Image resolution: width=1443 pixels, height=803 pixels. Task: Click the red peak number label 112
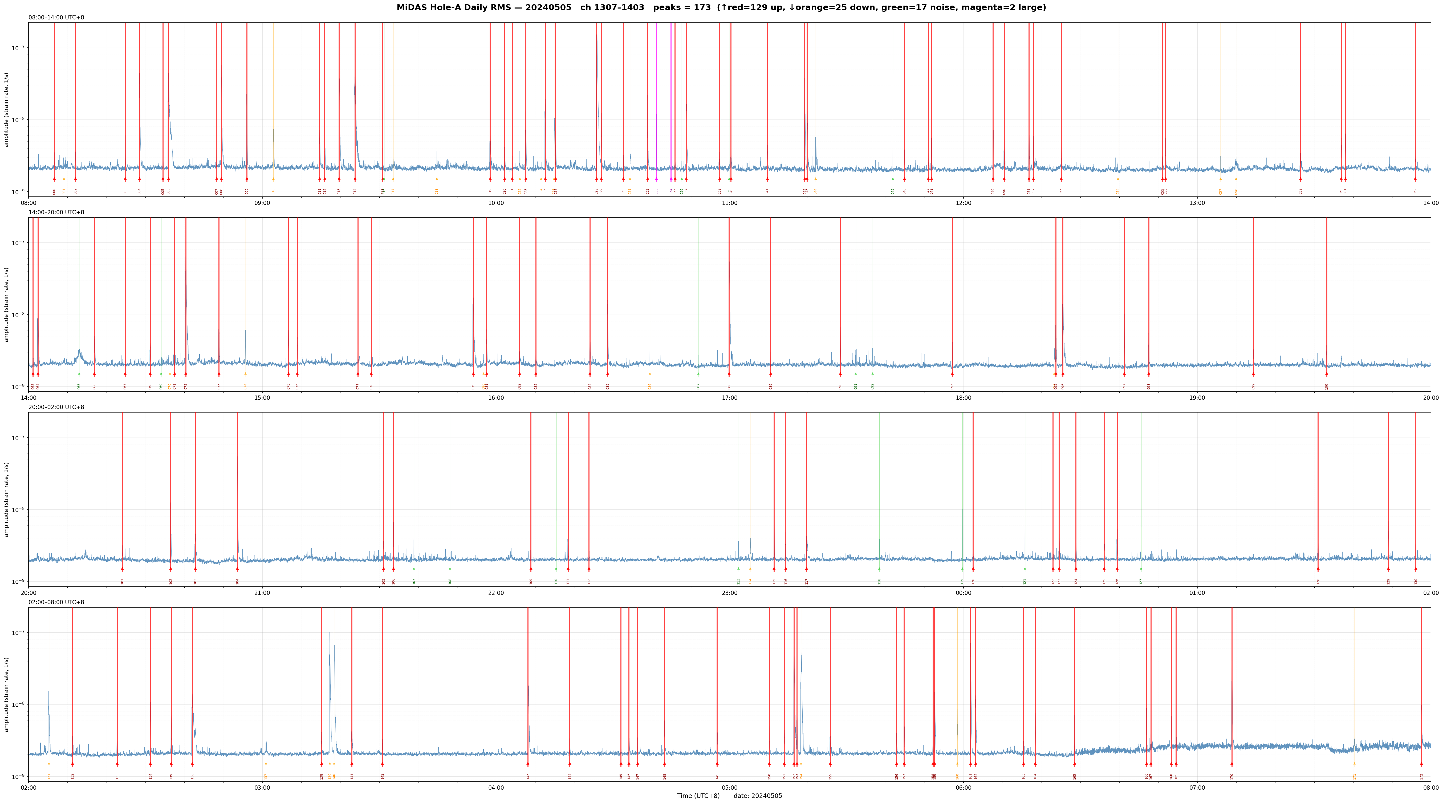click(x=589, y=581)
